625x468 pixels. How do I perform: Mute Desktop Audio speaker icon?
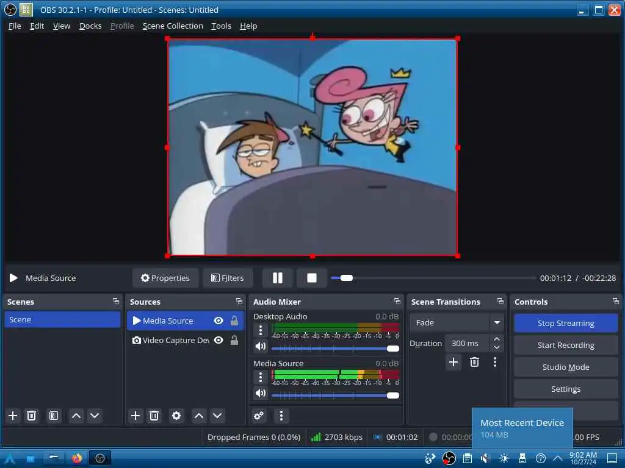point(260,346)
